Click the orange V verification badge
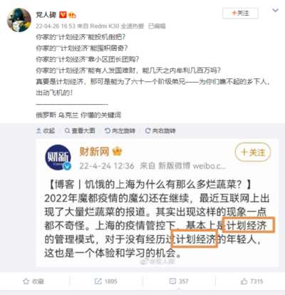The width and height of the screenshot is (285, 295). tap(63, 15)
